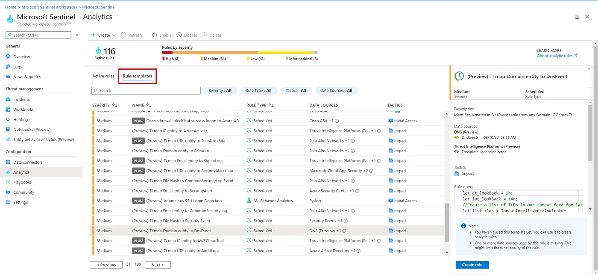Screen dimensions: 598x275
Task: Click the Enable toolbar button
Action: click(162, 35)
